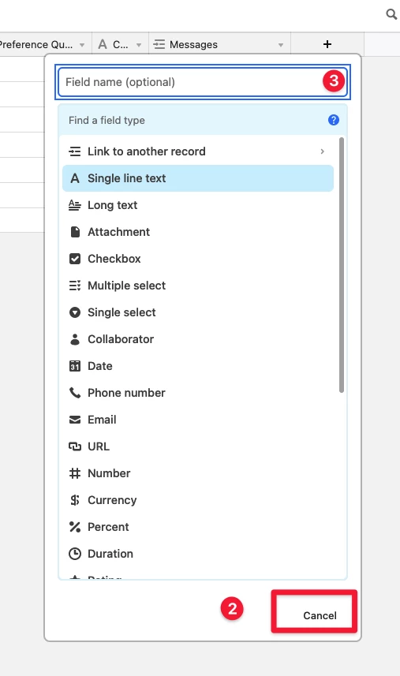This screenshot has height=676, width=400.
Task: Click the Checkbox field type icon
Action: 75,259
